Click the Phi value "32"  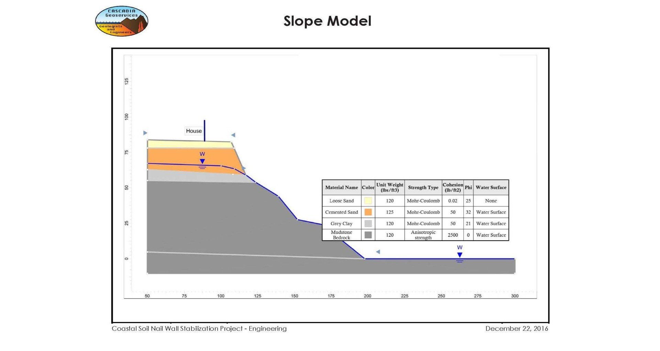pos(468,212)
